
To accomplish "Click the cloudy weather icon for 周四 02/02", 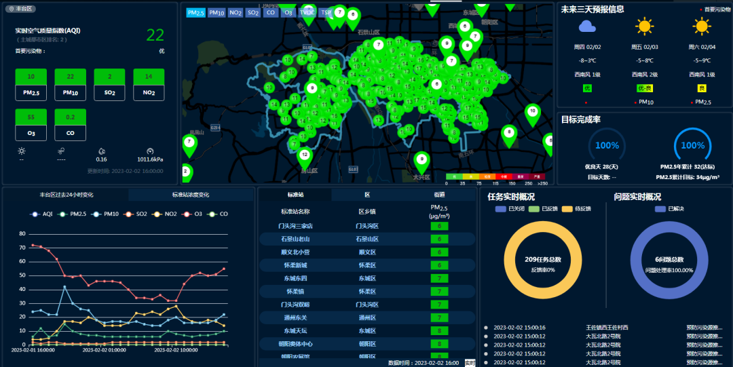I will (587, 26).
